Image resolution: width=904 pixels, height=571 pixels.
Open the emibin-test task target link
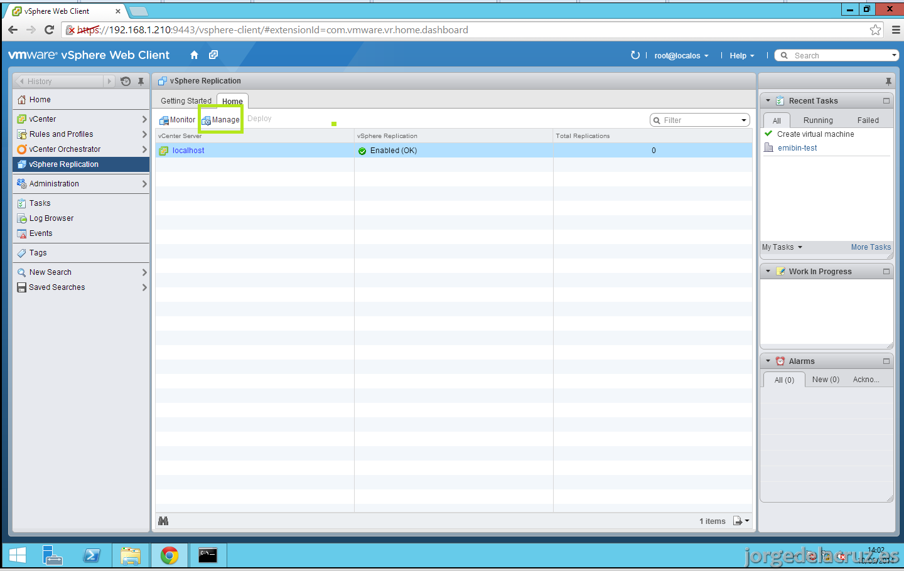[x=797, y=148]
